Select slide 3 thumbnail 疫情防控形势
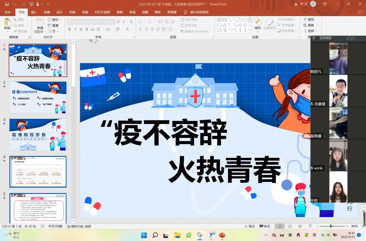 coord(38,135)
